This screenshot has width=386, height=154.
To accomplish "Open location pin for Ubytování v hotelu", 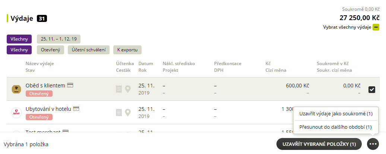I will click(x=127, y=112).
